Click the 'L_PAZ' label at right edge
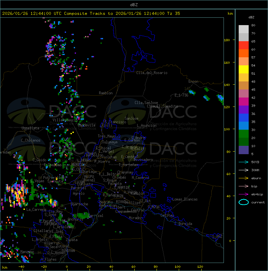Viewport: 268px width, 271px height. coord(217,237)
